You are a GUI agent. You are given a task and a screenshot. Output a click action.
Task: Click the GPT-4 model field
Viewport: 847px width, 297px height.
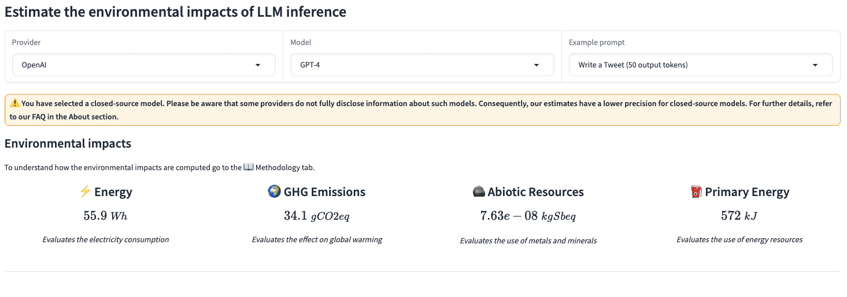tap(422, 65)
